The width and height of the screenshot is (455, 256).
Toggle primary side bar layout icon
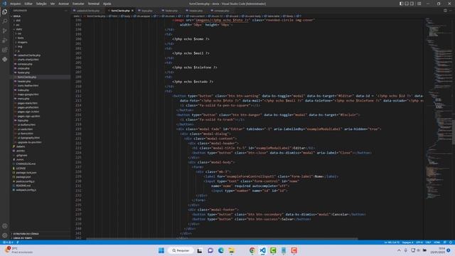click(401, 4)
